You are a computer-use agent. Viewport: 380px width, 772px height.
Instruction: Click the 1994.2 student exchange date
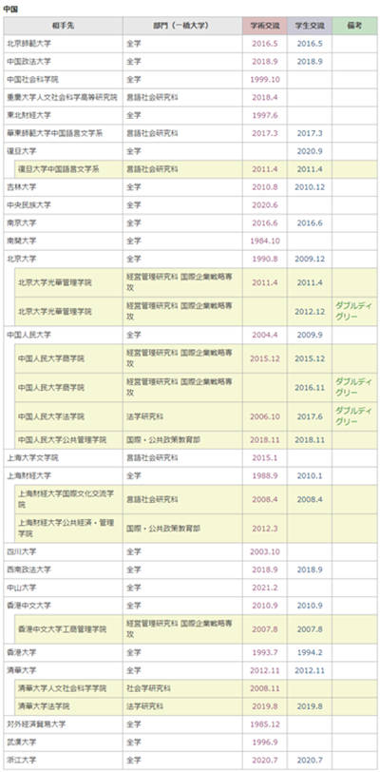click(x=310, y=652)
